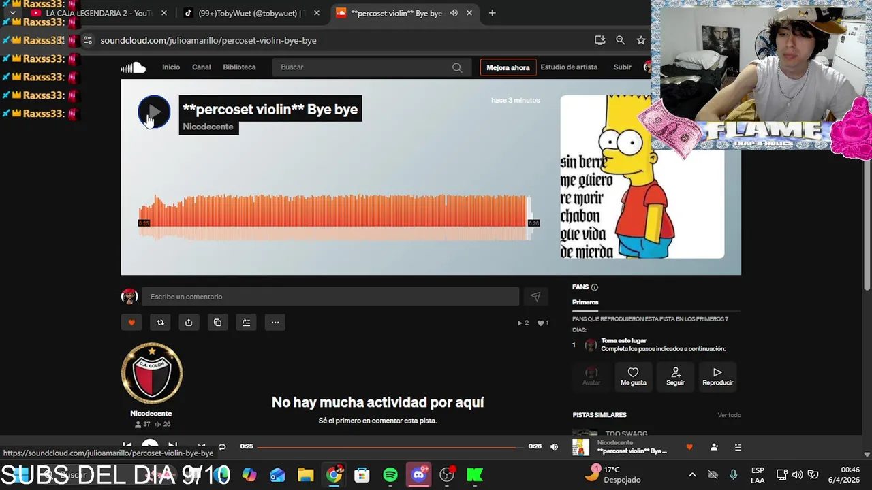Screen dimensions: 872x490
Task: Toggle like heart in bottom player bar
Action: point(689,447)
